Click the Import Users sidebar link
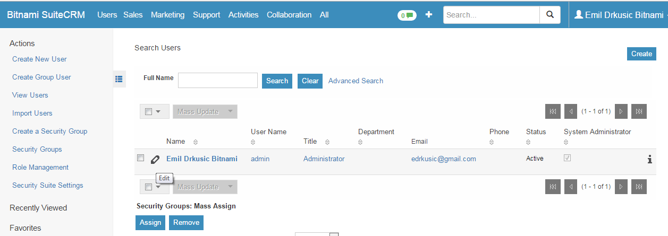This screenshot has height=236, width=668. click(x=32, y=113)
